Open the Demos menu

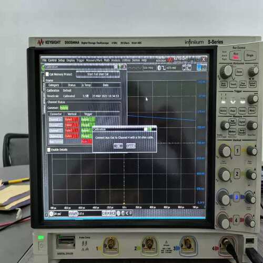point(136,60)
